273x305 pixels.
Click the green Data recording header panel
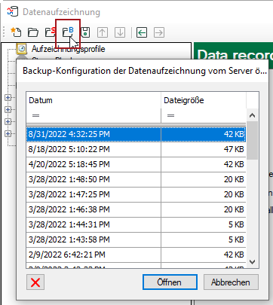pos(234,51)
